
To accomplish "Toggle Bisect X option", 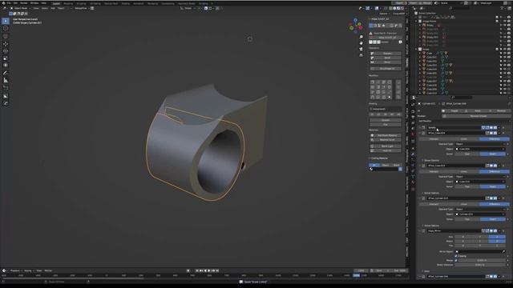I will tap(463, 241).
